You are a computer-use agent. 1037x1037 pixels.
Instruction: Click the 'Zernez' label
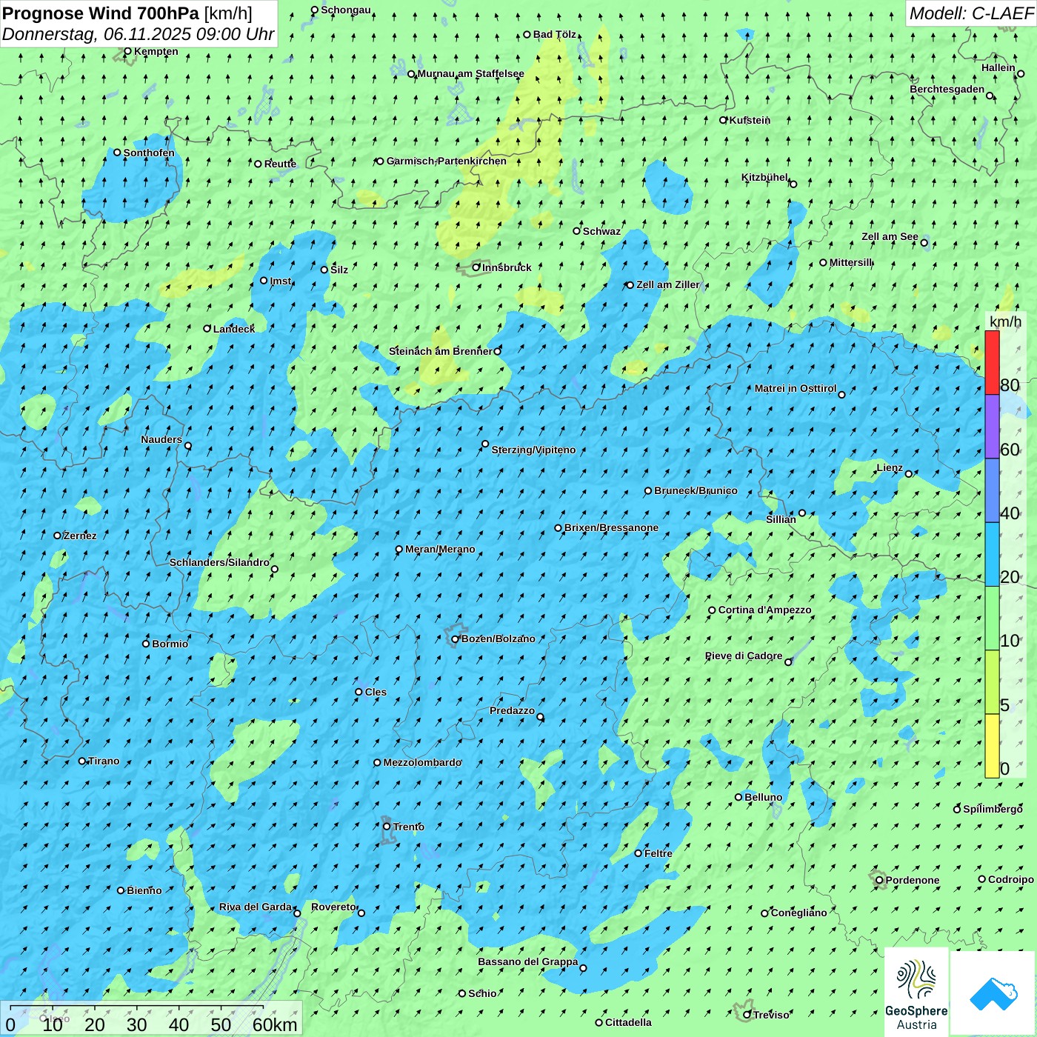(80, 536)
